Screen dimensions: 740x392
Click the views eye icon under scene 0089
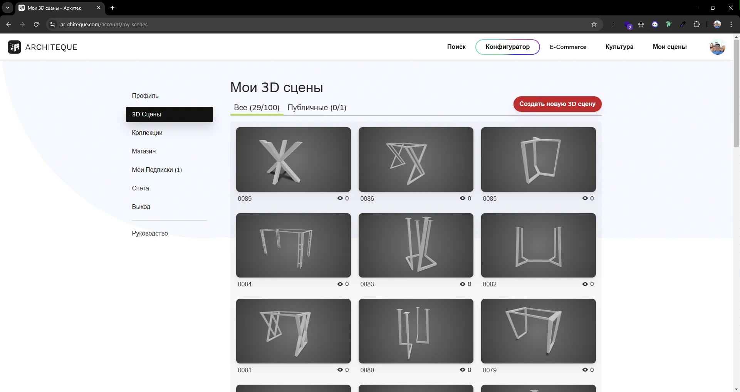coord(340,198)
